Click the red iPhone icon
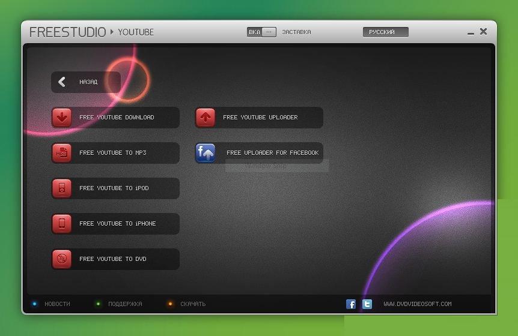The image size is (518, 336). coord(62,224)
